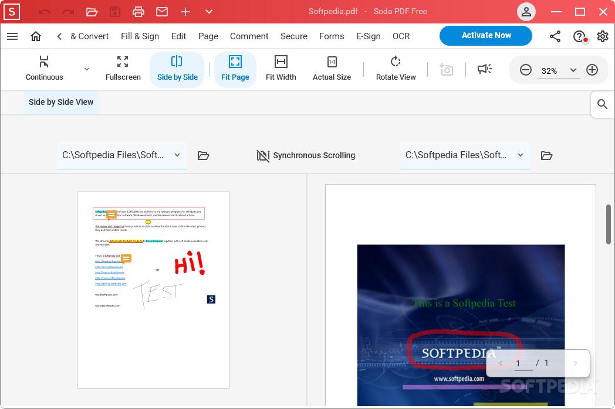This screenshot has width=615, height=409.
Task: Open the hamburger main menu
Action: (x=12, y=36)
